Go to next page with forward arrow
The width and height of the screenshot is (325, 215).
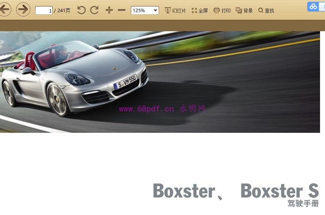[23, 9]
